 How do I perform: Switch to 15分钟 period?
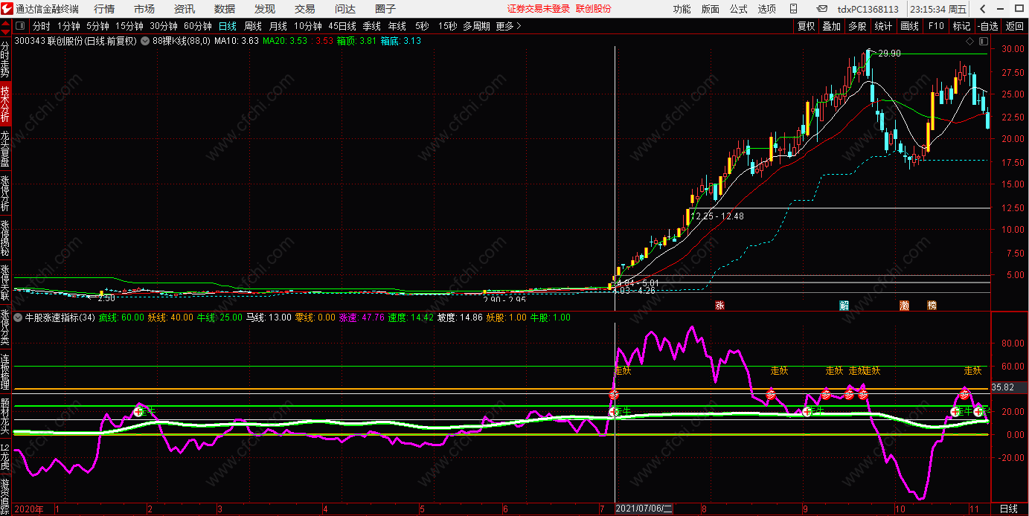(x=129, y=26)
